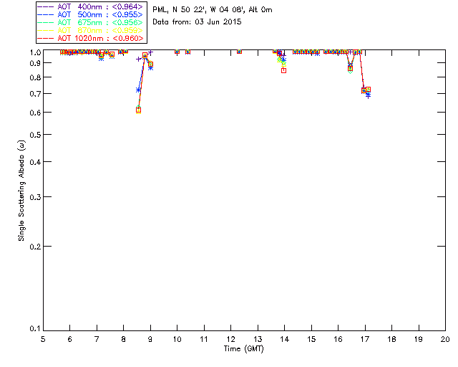Click y-axis tick label "0.5"
The width and height of the screenshot is (458, 367).
pyautogui.click(x=35, y=135)
